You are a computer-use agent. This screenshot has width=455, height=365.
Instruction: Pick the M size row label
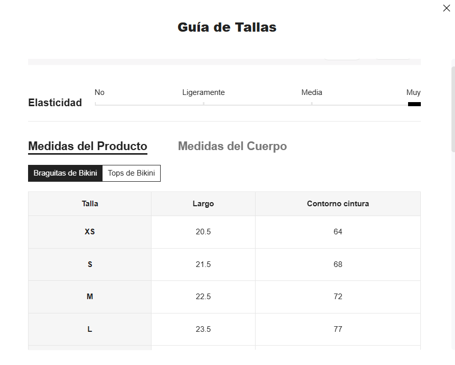point(90,297)
